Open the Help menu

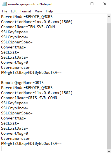click(49, 11)
